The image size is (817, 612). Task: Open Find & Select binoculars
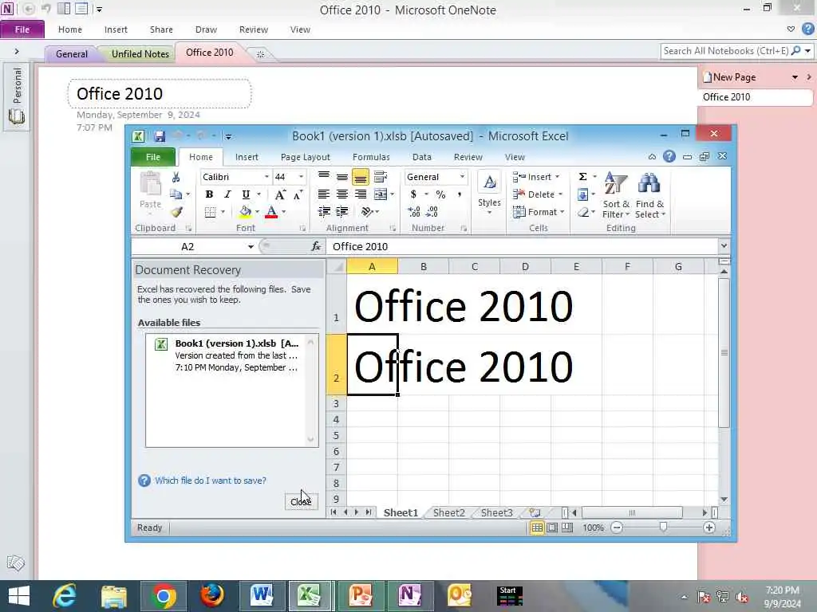pyautogui.click(x=649, y=195)
